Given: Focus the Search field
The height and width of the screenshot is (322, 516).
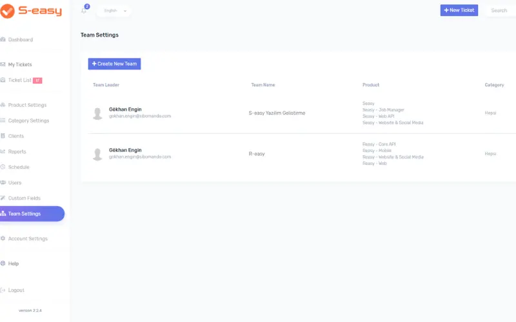Looking at the screenshot, I should [x=501, y=10].
